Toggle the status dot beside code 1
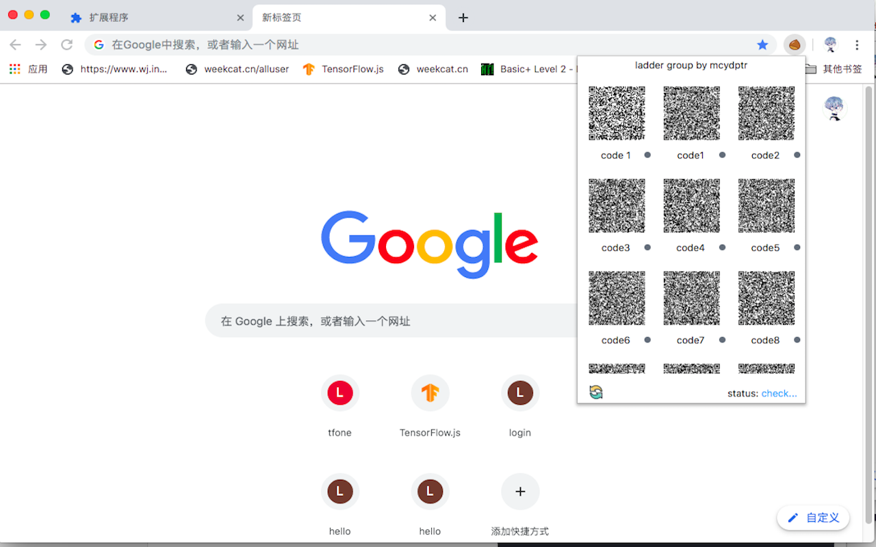The image size is (876, 547). click(647, 155)
